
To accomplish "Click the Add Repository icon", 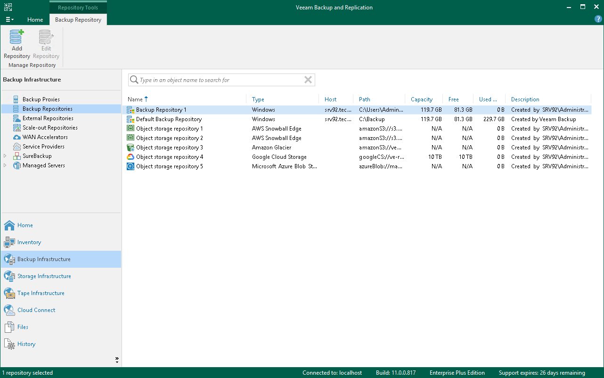I will [x=17, y=37].
